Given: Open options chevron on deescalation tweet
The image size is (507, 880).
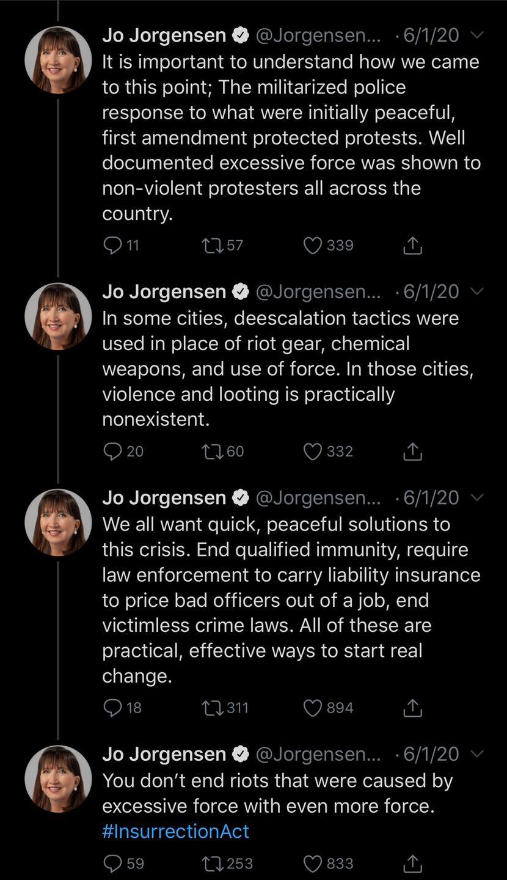Looking at the screenshot, I should [478, 291].
